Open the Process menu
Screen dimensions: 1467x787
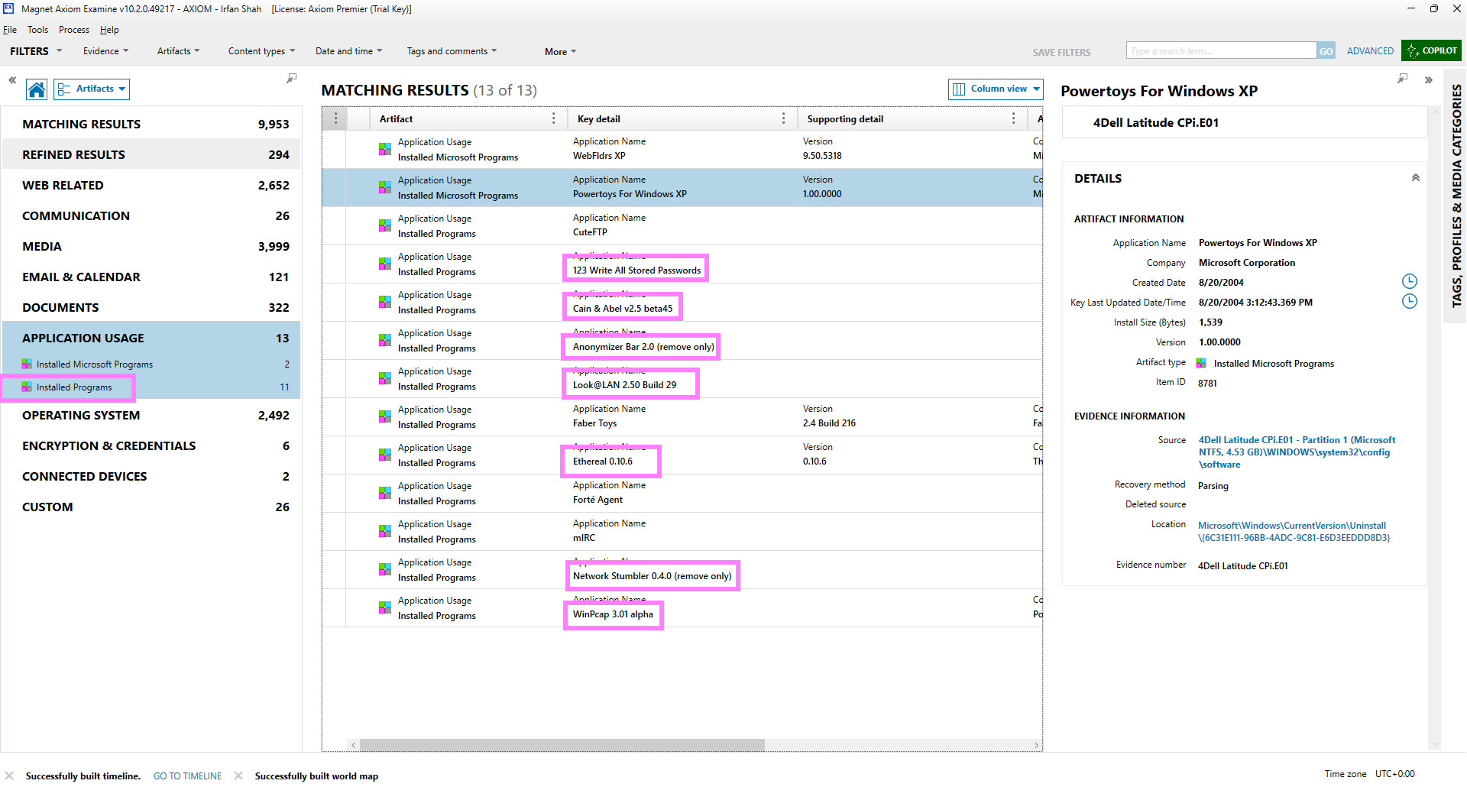[x=74, y=30]
